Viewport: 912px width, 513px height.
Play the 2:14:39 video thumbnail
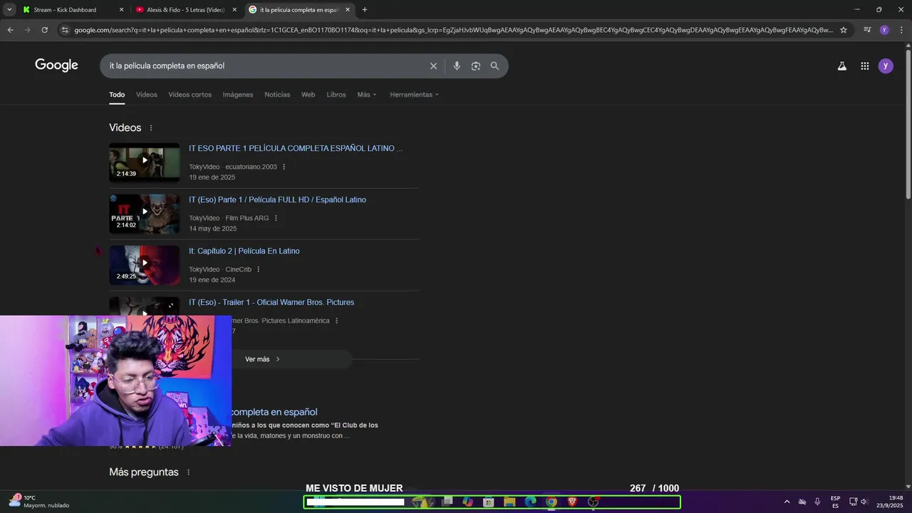tap(145, 162)
